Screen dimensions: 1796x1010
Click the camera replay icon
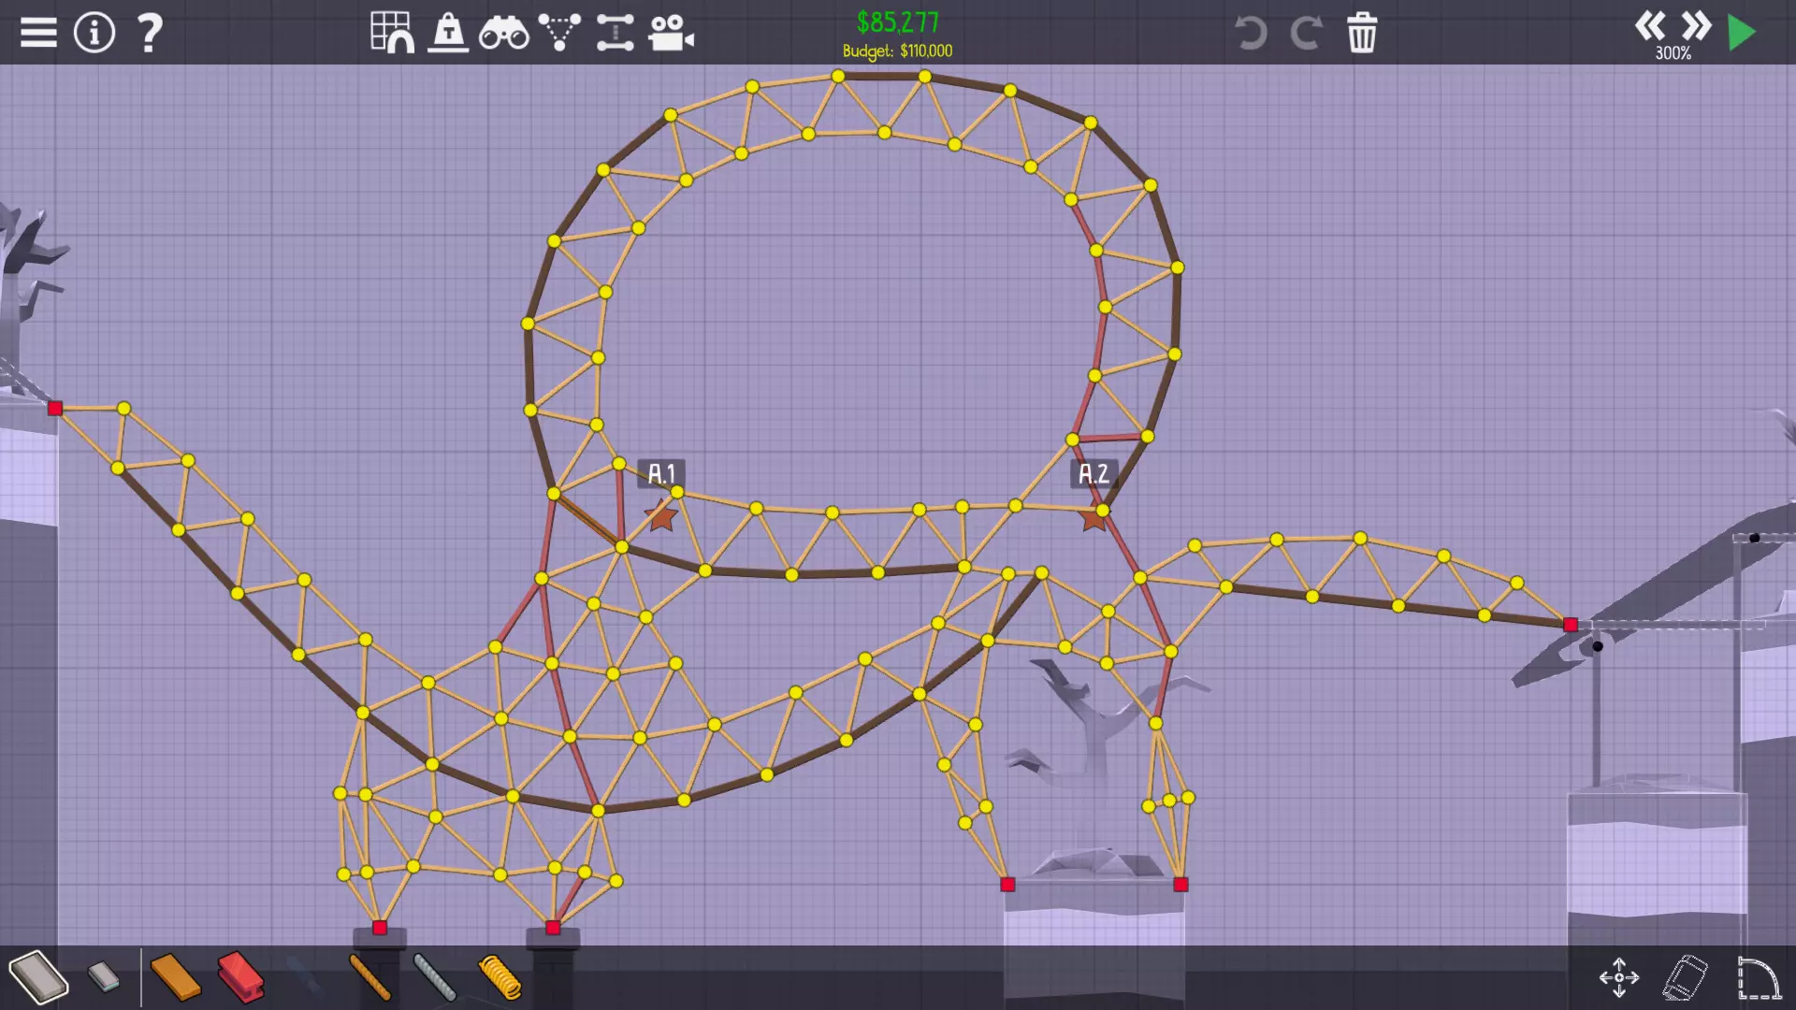671,33
